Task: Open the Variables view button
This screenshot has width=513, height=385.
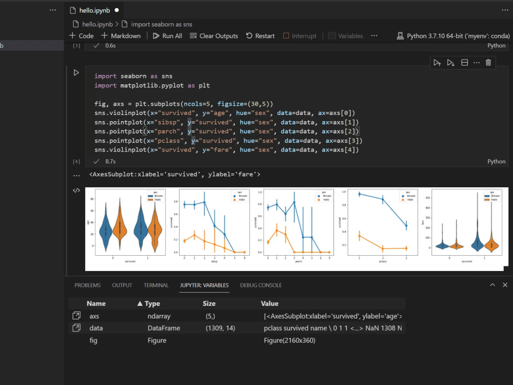Action: [x=345, y=36]
